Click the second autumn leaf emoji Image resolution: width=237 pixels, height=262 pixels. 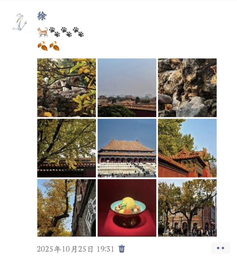(54, 46)
